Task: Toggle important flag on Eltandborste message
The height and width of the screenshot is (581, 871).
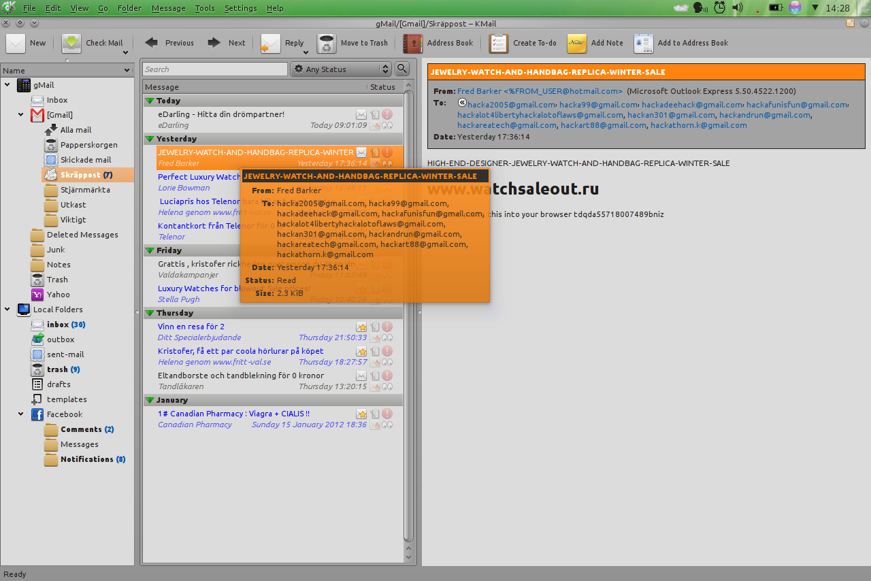Action: pos(387,376)
